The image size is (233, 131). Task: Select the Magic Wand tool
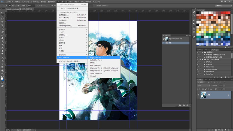coord(2,22)
